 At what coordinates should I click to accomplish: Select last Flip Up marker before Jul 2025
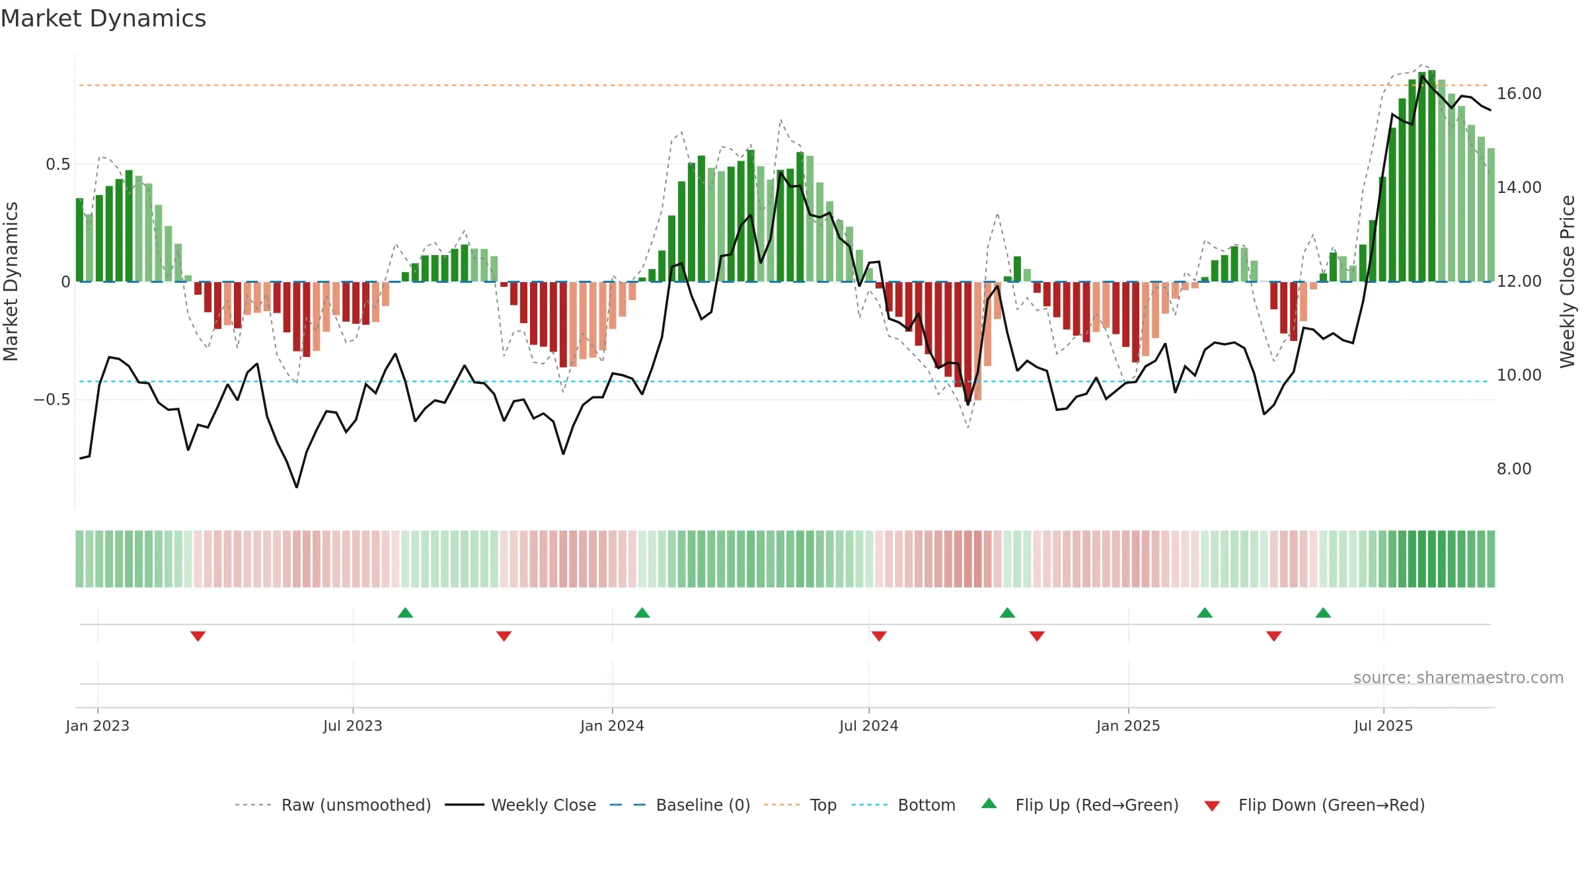click(1323, 613)
